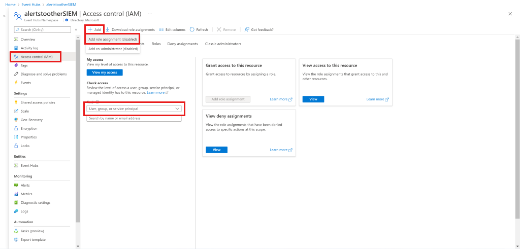Focus the Search (Ctrl+/) sidebar box

click(43, 30)
